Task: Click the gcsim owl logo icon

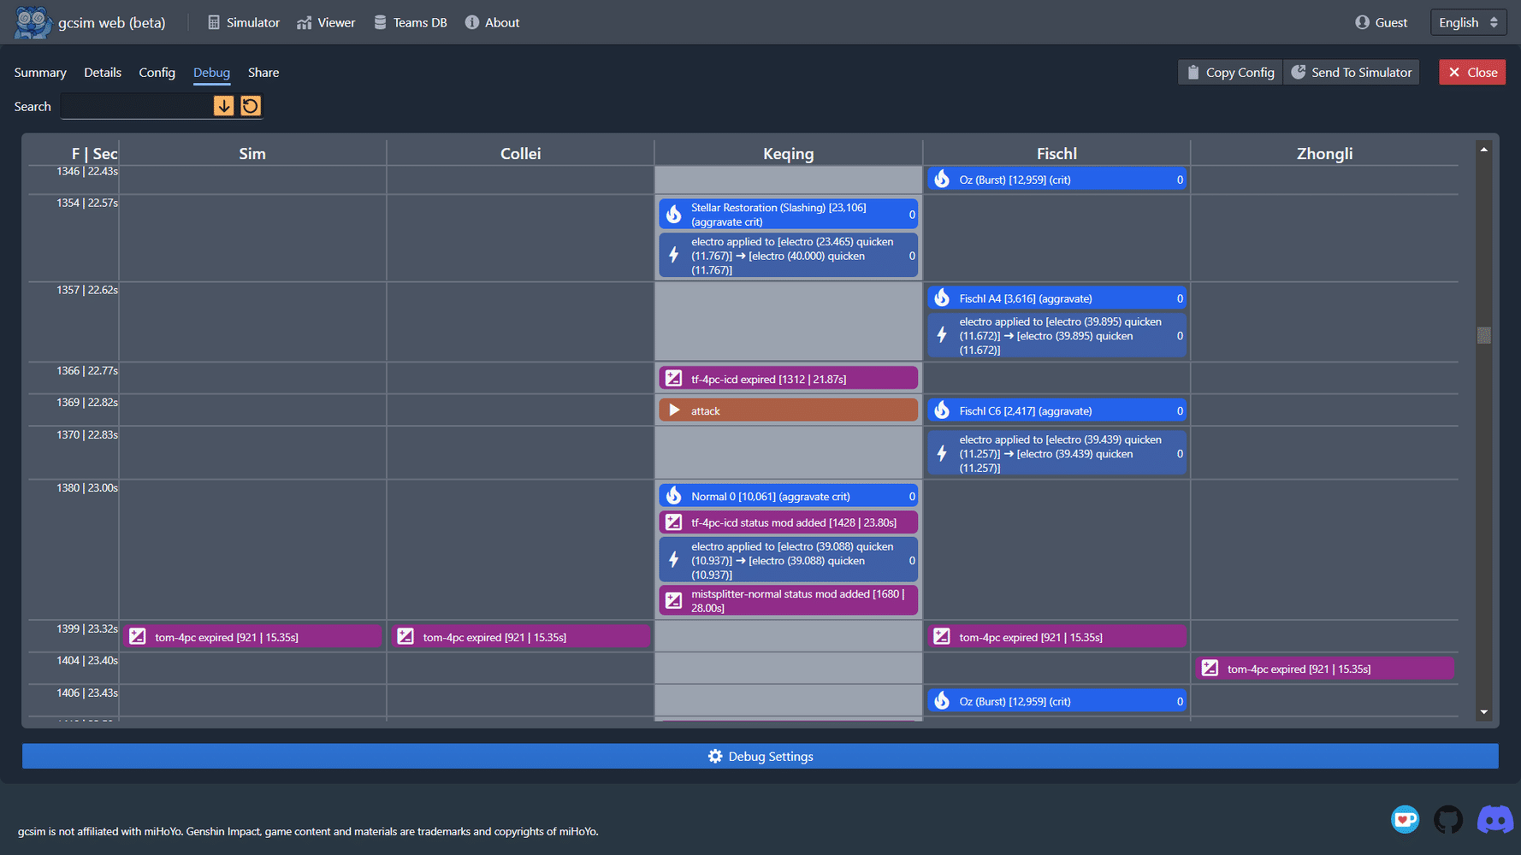Action: tap(33, 22)
